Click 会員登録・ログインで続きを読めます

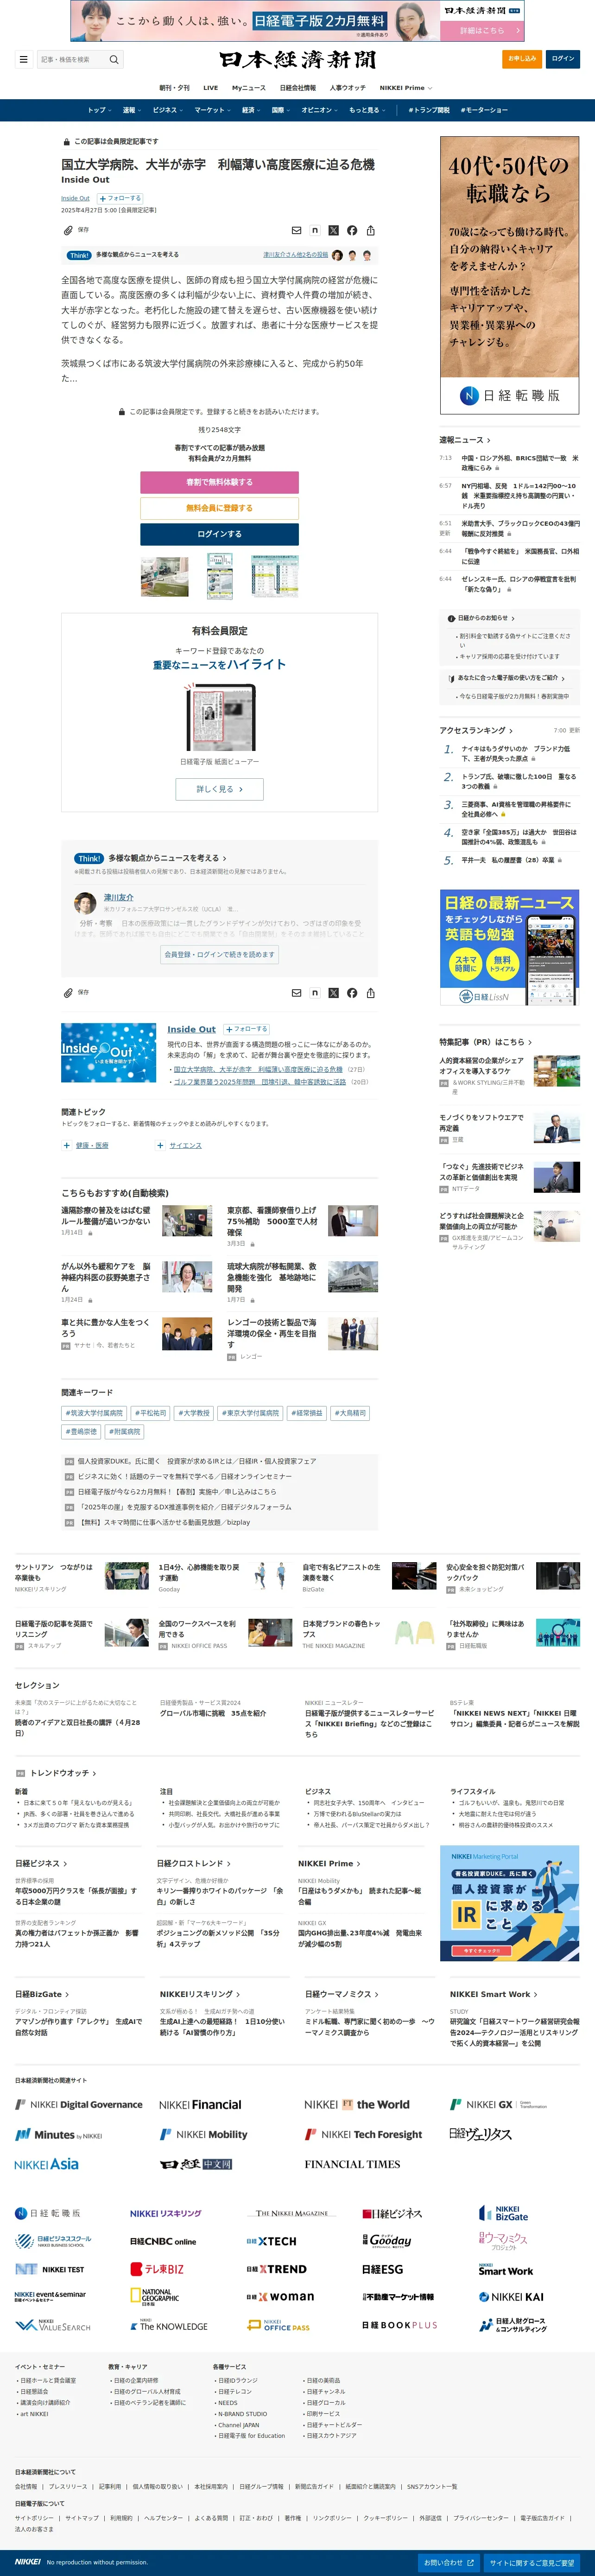click(x=219, y=954)
